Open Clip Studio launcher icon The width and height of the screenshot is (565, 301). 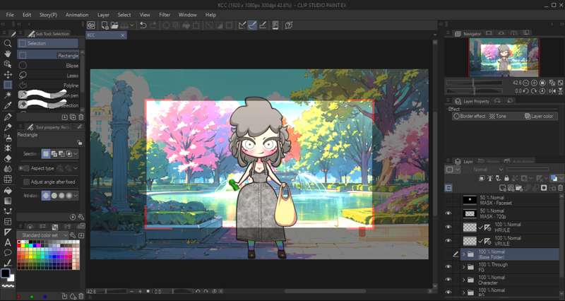91,25
